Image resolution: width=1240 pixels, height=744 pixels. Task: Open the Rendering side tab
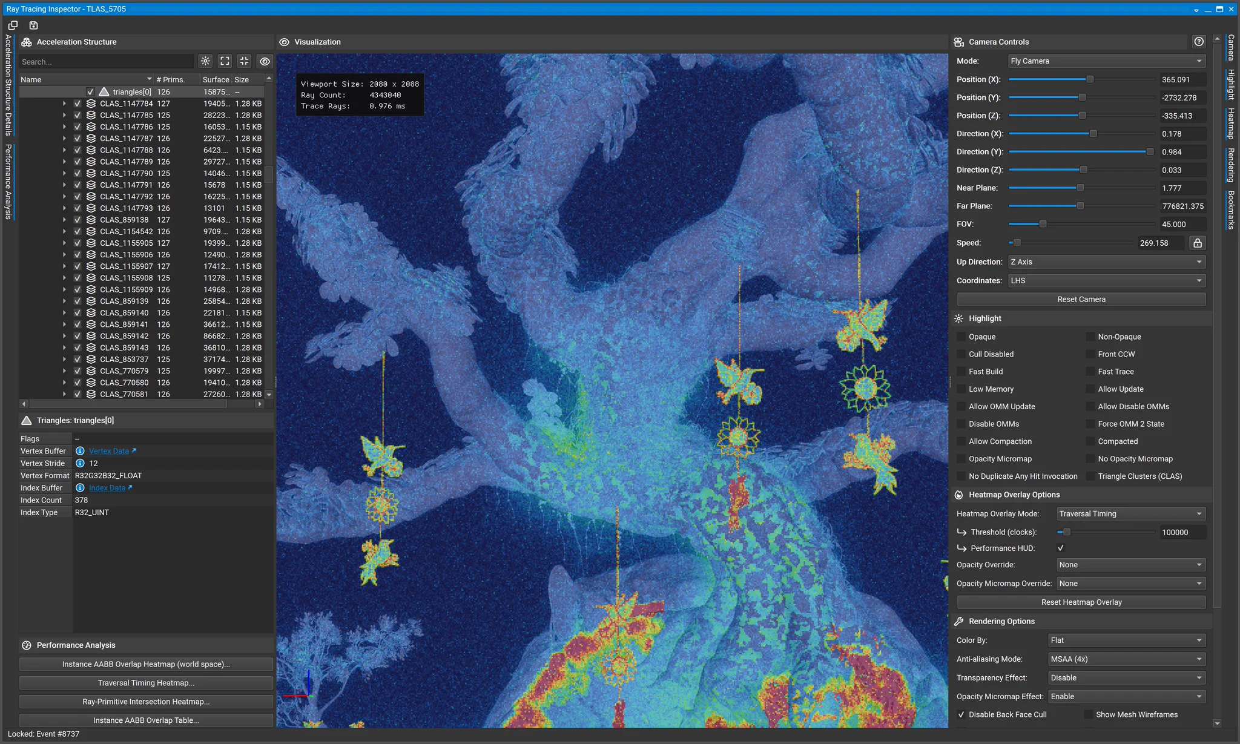pyautogui.click(x=1231, y=165)
